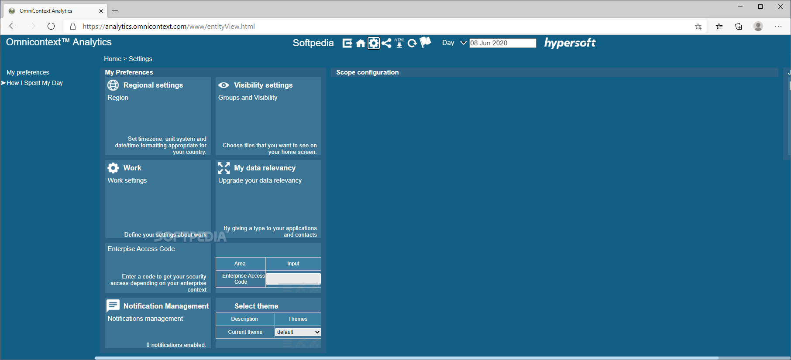Click the browser Reload page button

pos(51,26)
